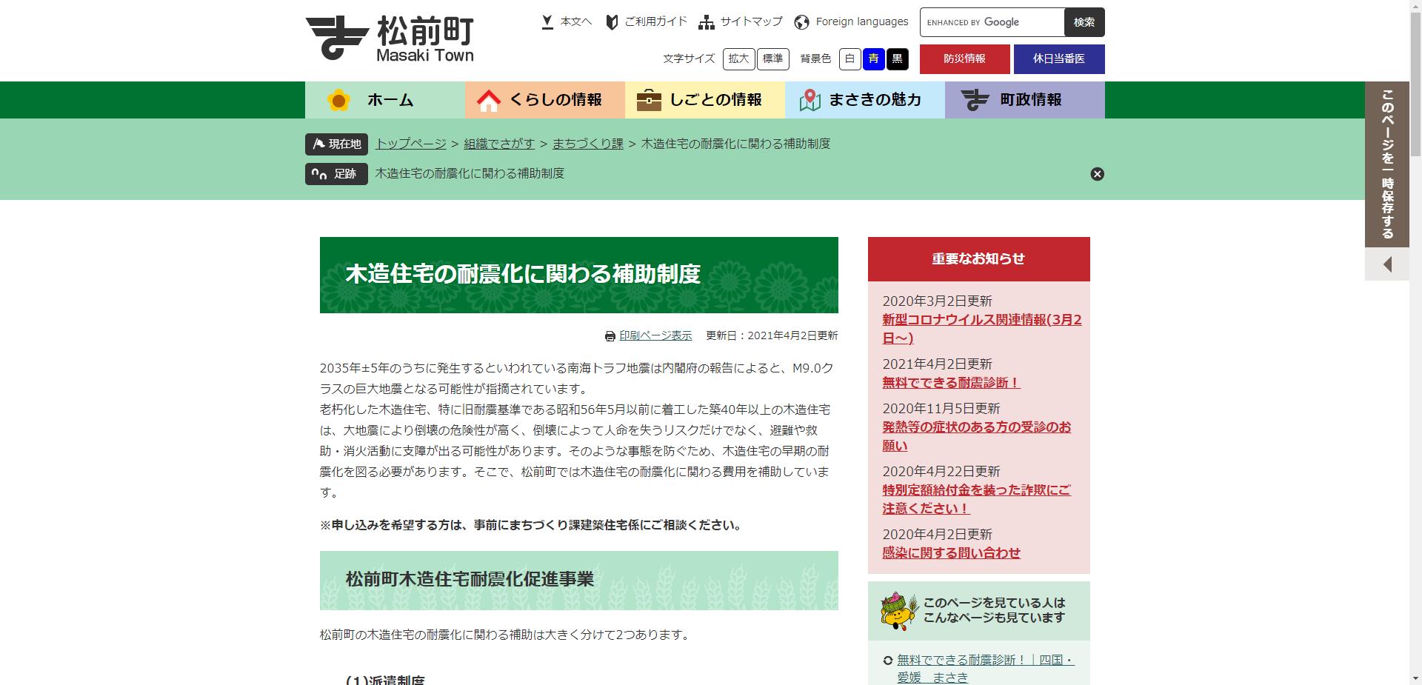The width and height of the screenshot is (1422, 685).
Task: Open まさきの魅力 via its map pin icon
Action: [810, 97]
